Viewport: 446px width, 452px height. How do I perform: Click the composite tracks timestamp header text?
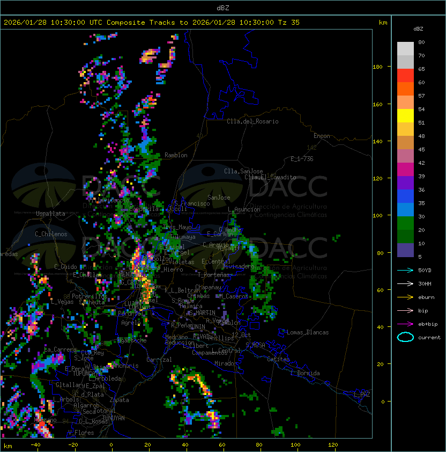click(152, 23)
